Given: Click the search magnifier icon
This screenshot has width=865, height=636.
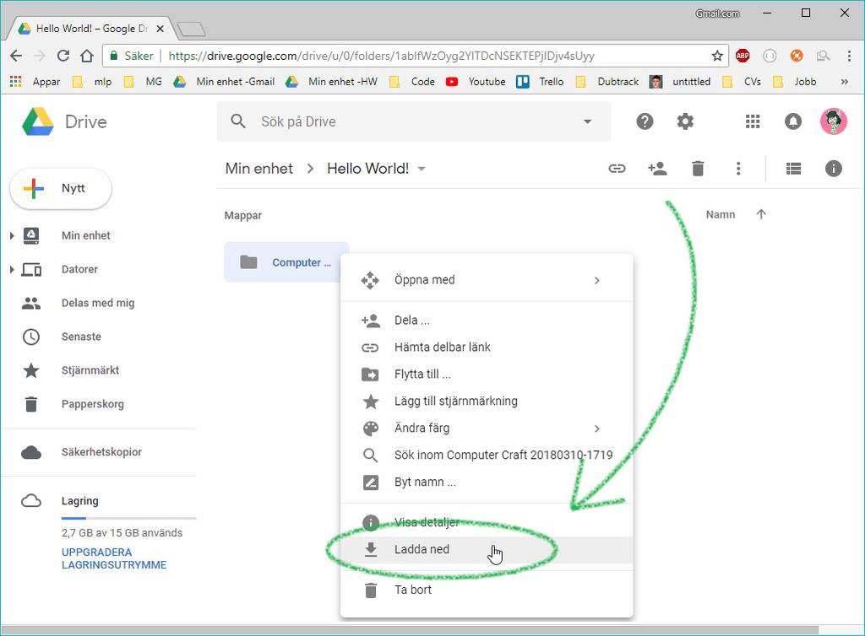Looking at the screenshot, I should tap(238, 121).
